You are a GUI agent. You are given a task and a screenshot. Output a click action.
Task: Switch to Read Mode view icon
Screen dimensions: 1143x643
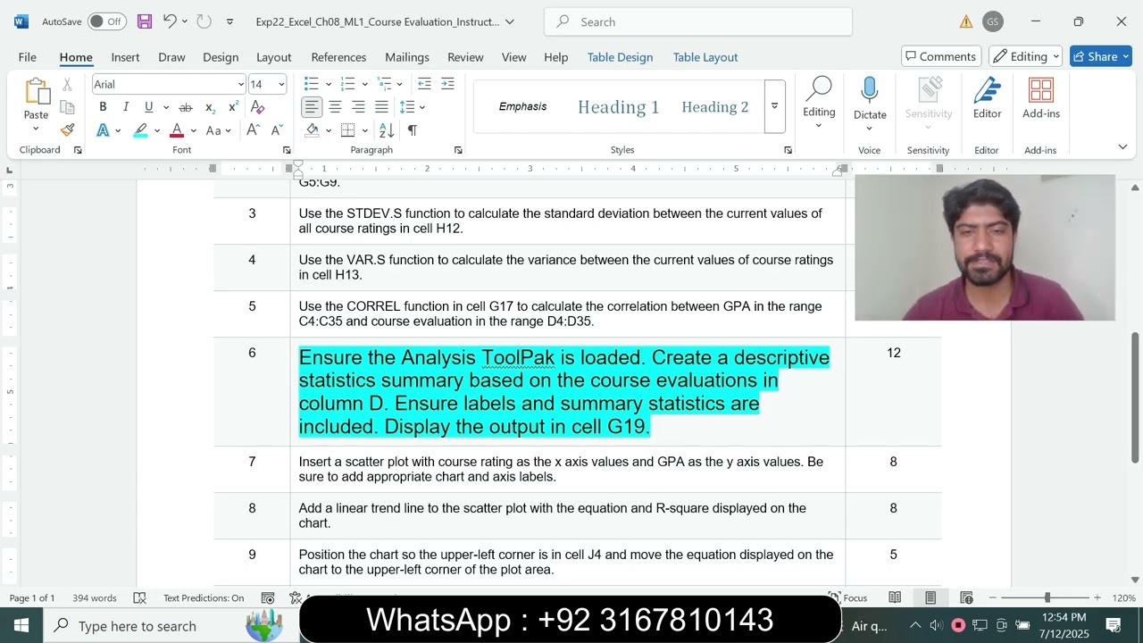point(895,597)
